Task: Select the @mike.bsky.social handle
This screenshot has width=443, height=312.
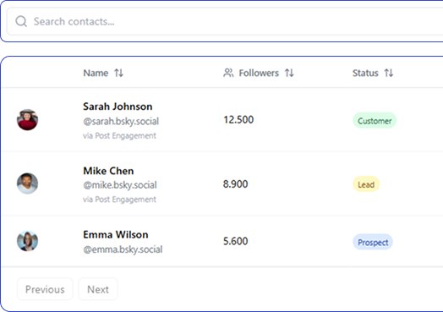Action: (x=120, y=185)
